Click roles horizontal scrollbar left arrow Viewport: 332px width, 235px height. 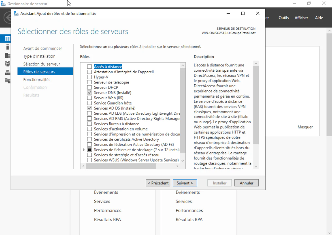point(83,166)
